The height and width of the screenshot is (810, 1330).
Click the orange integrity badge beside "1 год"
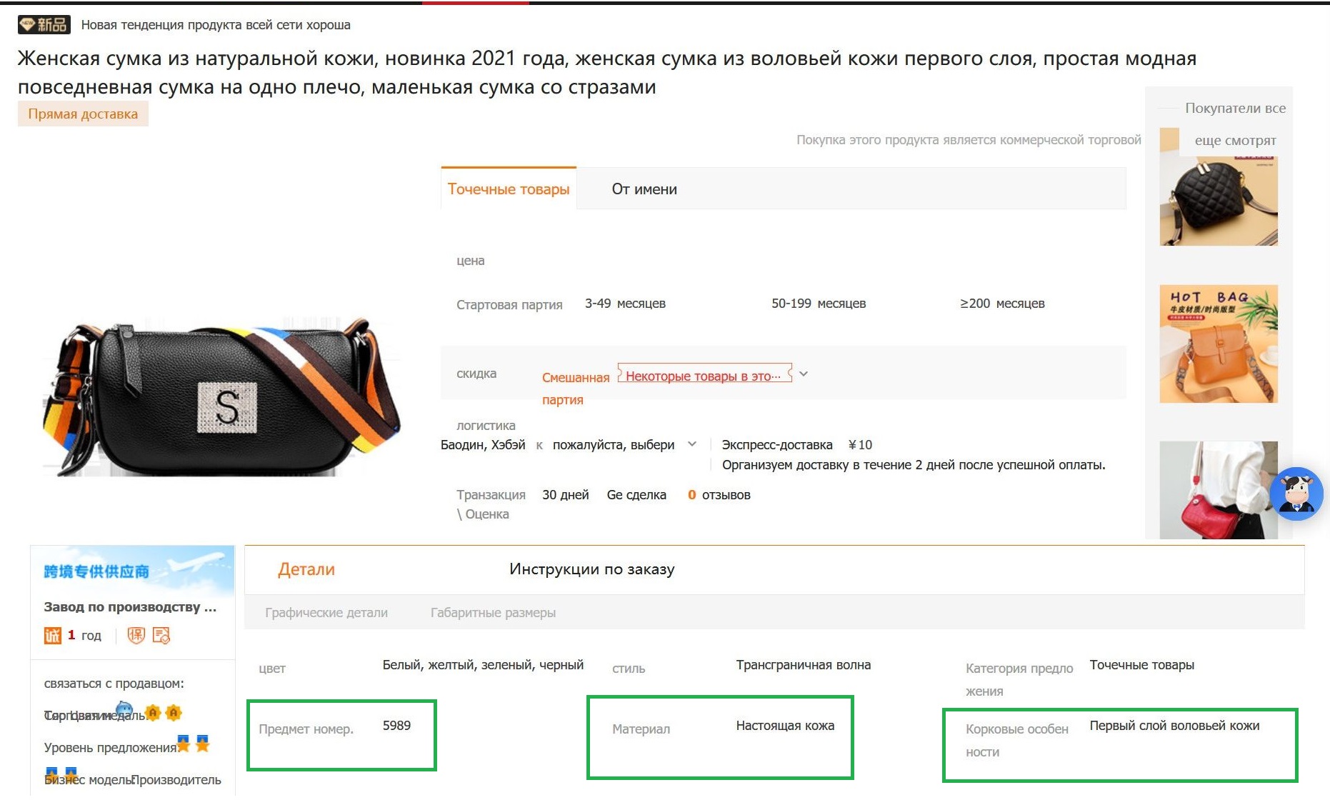pyautogui.click(x=53, y=635)
